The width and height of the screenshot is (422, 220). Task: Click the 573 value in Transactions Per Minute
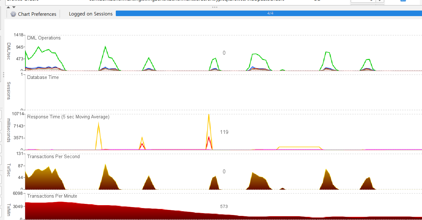(x=224, y=206)
